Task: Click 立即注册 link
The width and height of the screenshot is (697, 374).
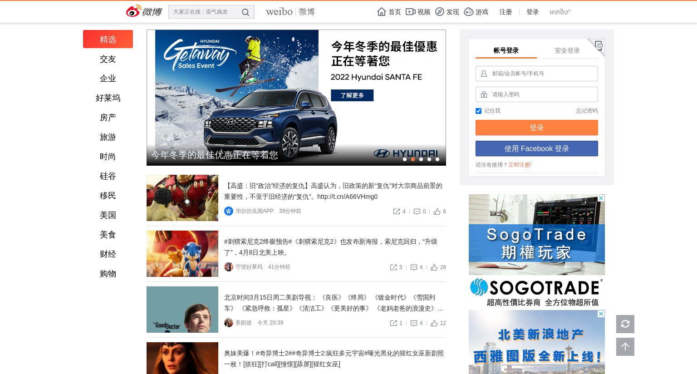Action: [519, 165]
